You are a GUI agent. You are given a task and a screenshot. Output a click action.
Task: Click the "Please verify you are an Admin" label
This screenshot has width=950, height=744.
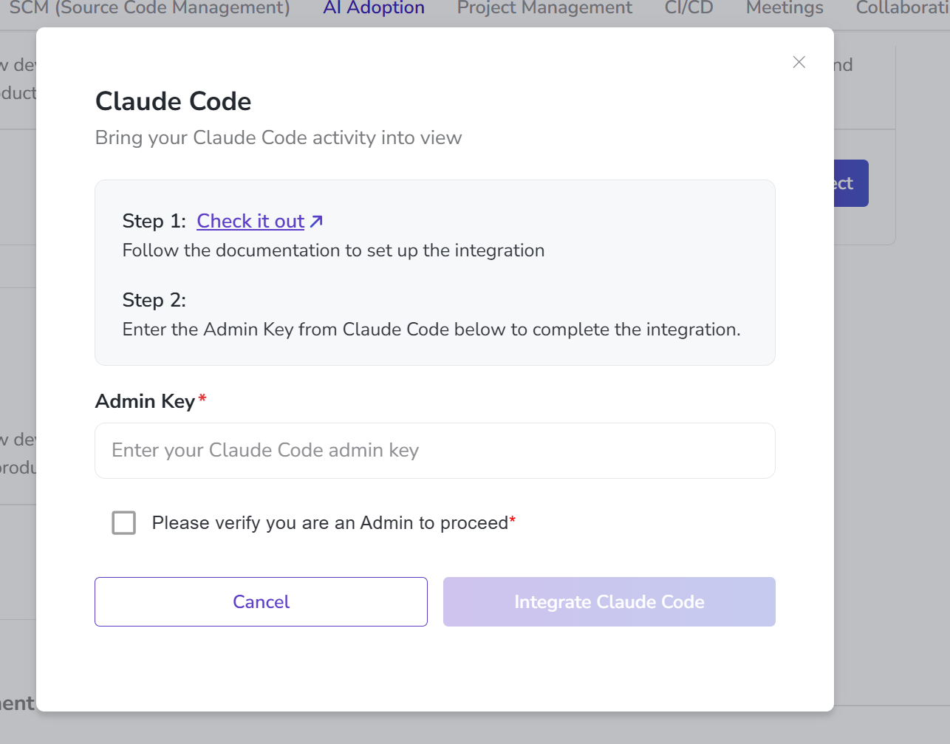tap(330, 522)
